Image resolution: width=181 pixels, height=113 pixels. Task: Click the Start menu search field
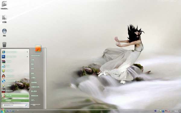pyautogui.click(x=15, y=105)
